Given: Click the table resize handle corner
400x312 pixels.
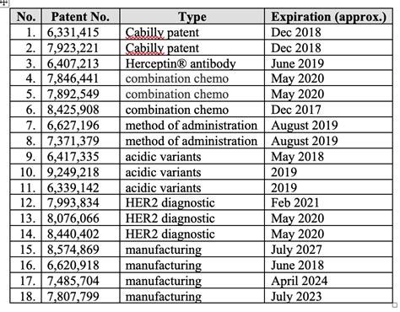Looking at the screenshot, I should tap(395, 304).
